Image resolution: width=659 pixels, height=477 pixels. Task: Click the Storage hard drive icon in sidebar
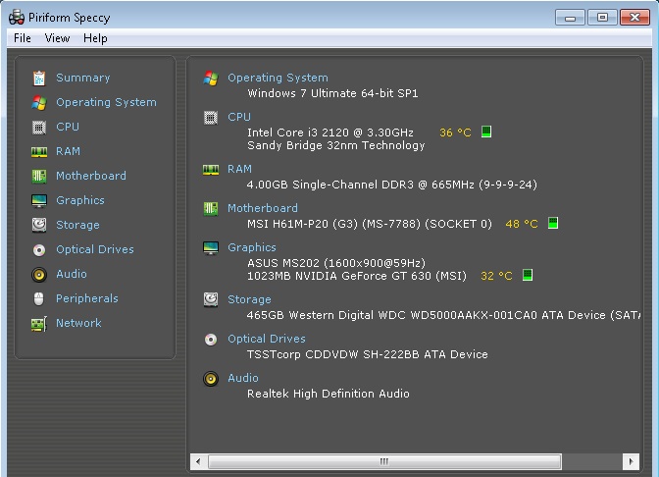click(39, 225)
